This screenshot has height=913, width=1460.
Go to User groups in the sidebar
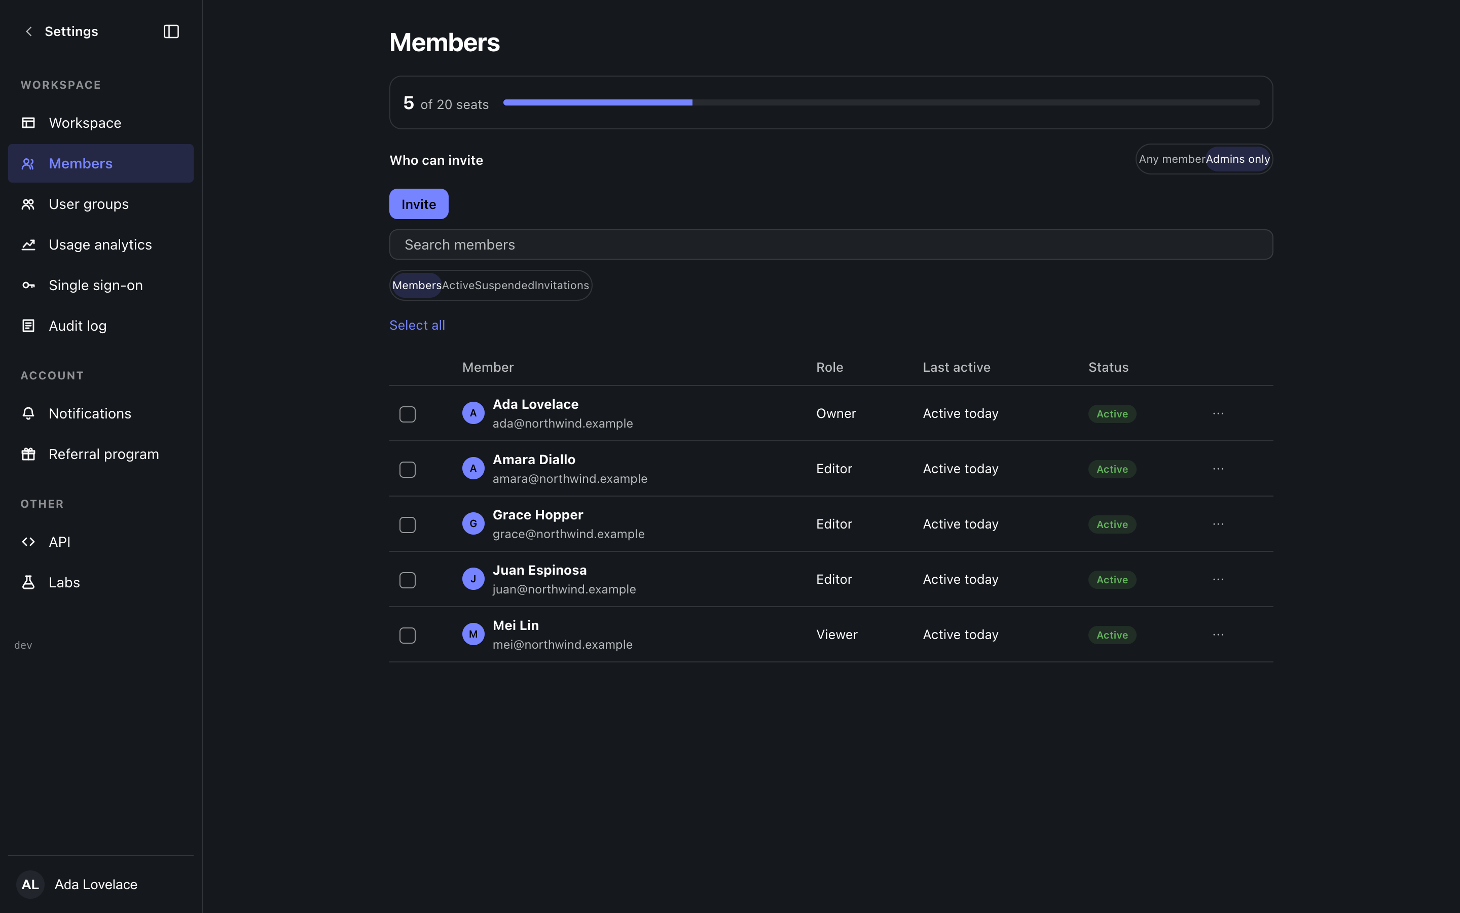(x=101, y=204)
